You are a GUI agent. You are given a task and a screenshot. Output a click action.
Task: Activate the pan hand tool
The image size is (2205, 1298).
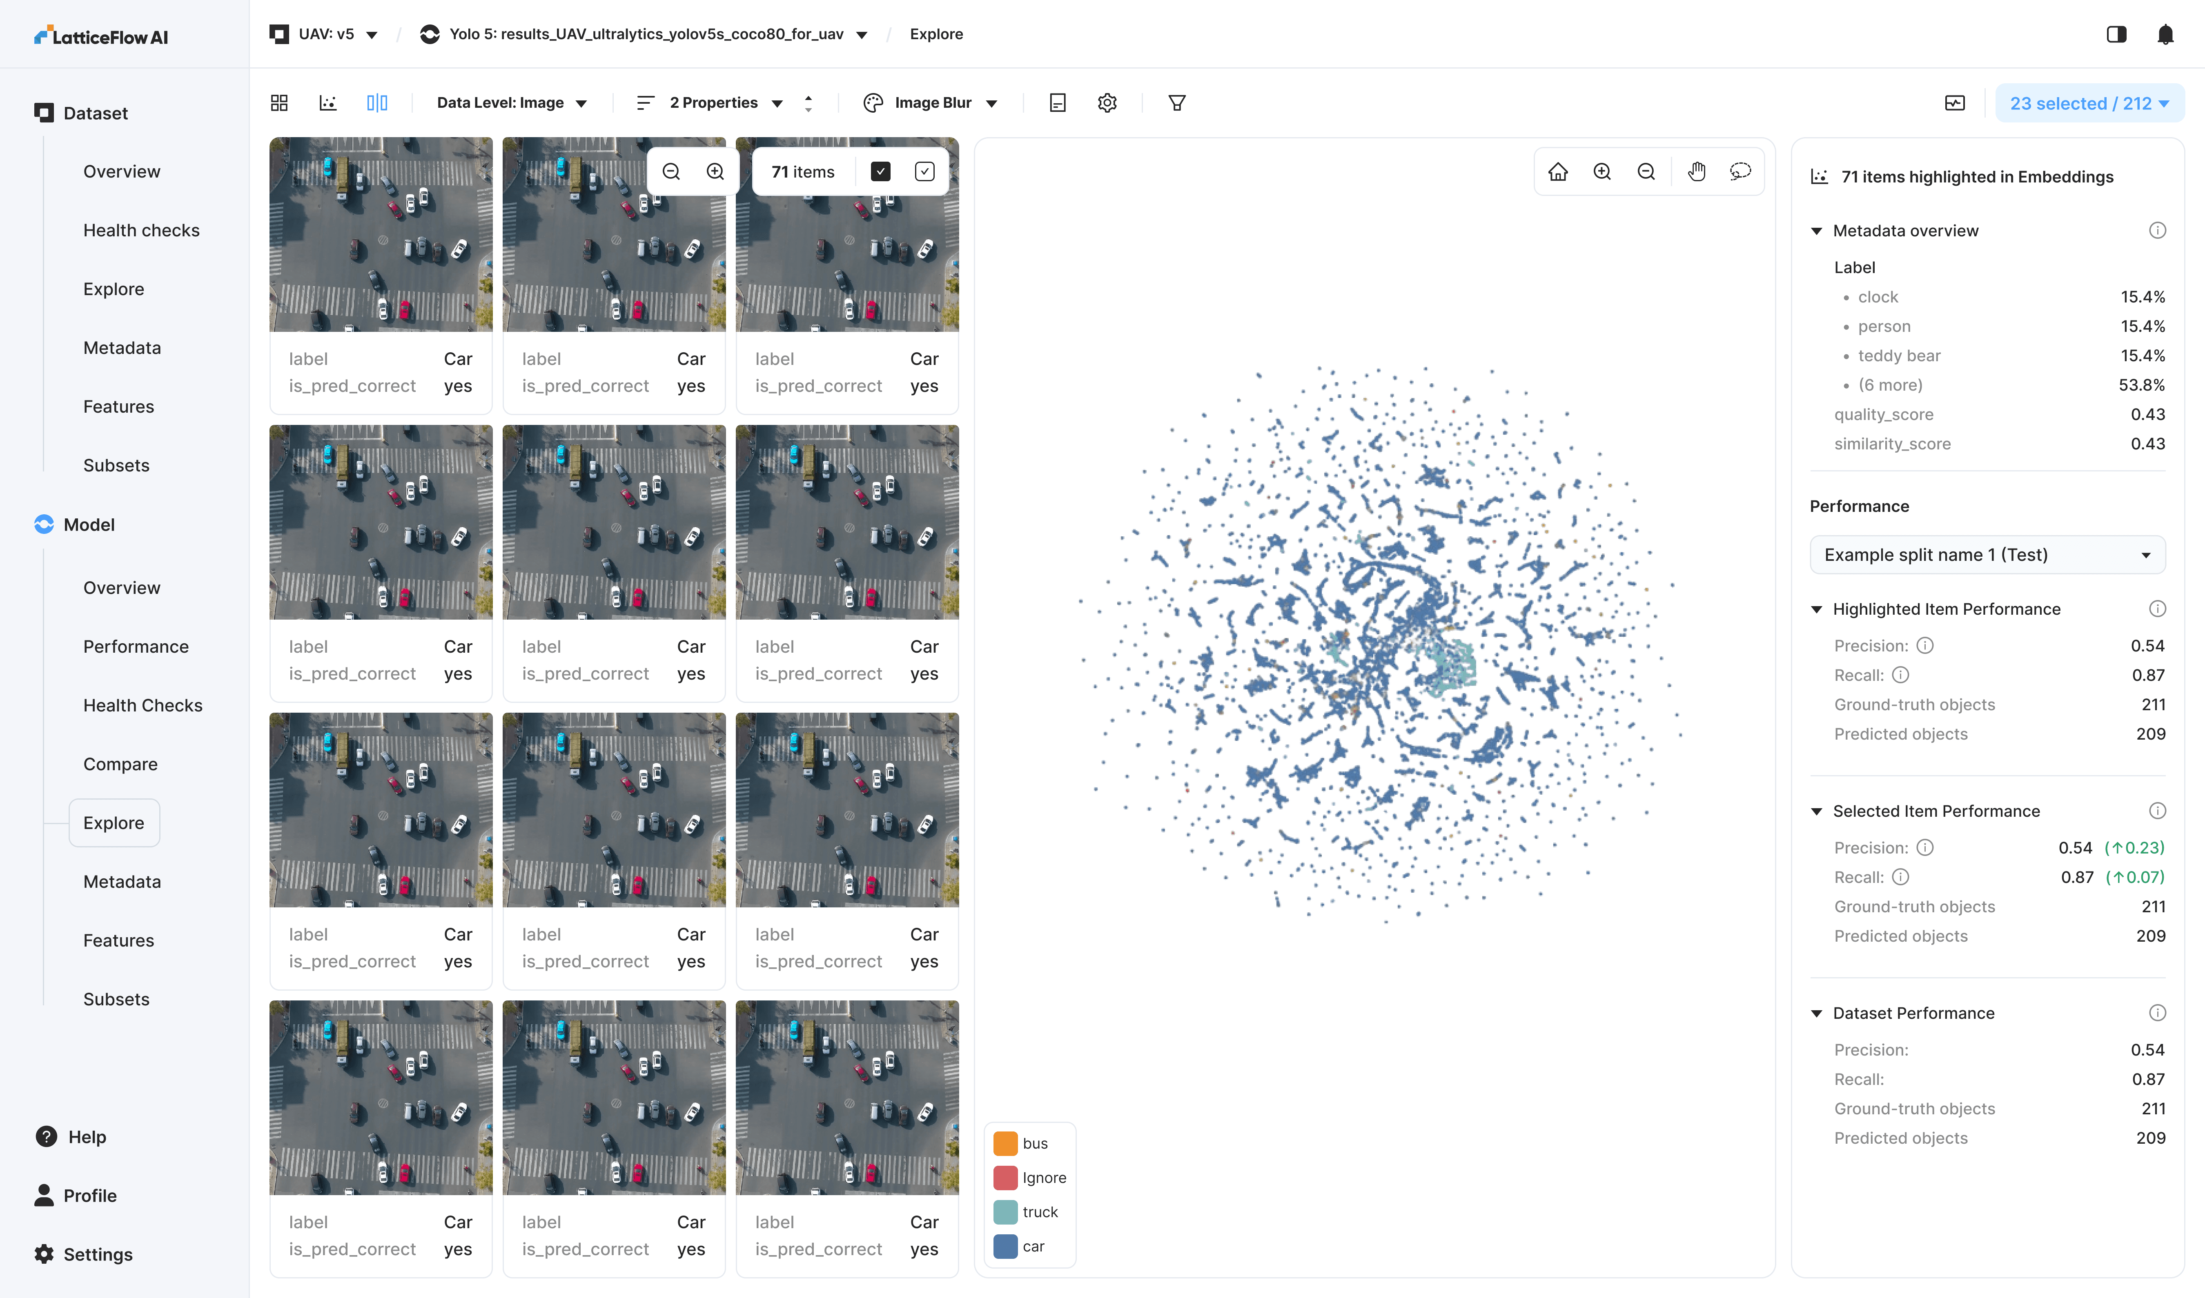pos(1697,171)
